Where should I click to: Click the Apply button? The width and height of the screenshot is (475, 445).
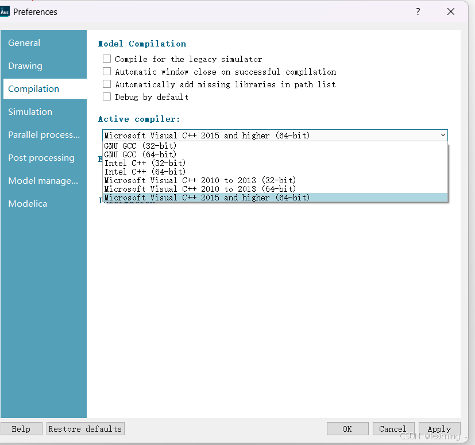pos(439,429)
